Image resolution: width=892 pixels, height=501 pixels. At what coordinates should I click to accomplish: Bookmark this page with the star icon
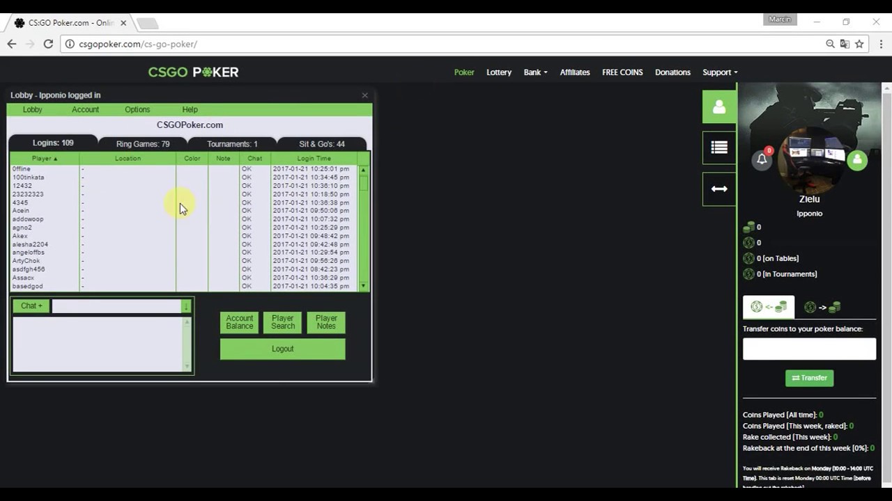(859, 44)
